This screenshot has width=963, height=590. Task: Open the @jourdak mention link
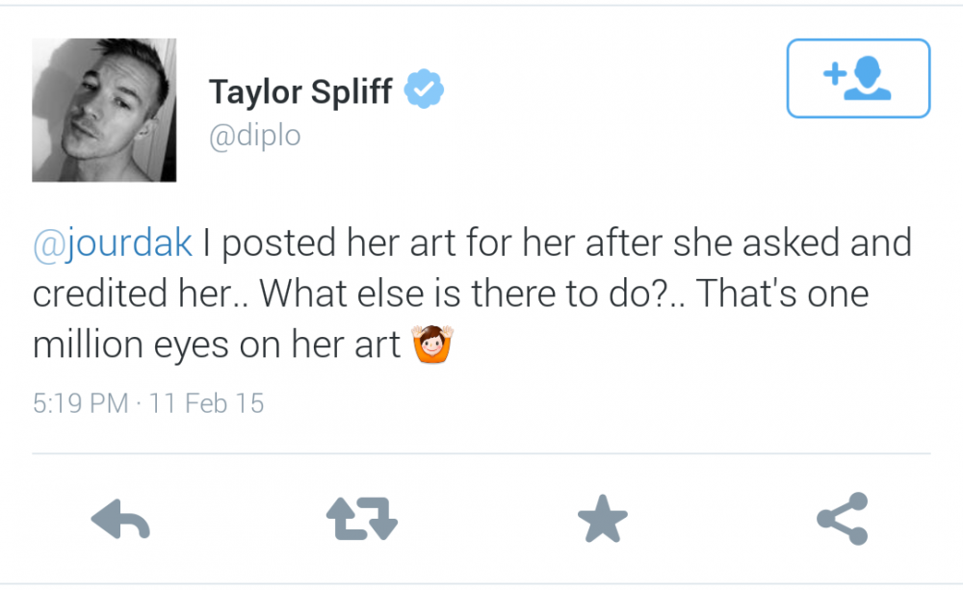click(113, 243)
